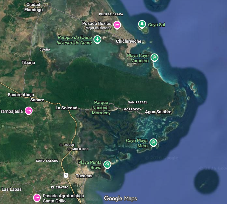The height and width of the screenshot is (204, 227).
Task: Select the Agua Salobre place label
Action: [158, 112]
